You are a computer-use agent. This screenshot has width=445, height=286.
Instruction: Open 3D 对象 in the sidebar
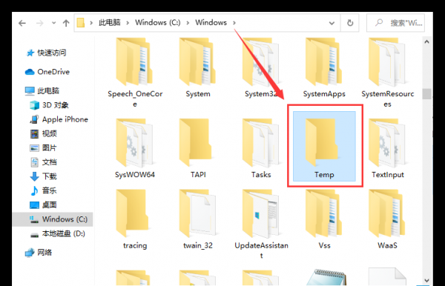[49, 105]
